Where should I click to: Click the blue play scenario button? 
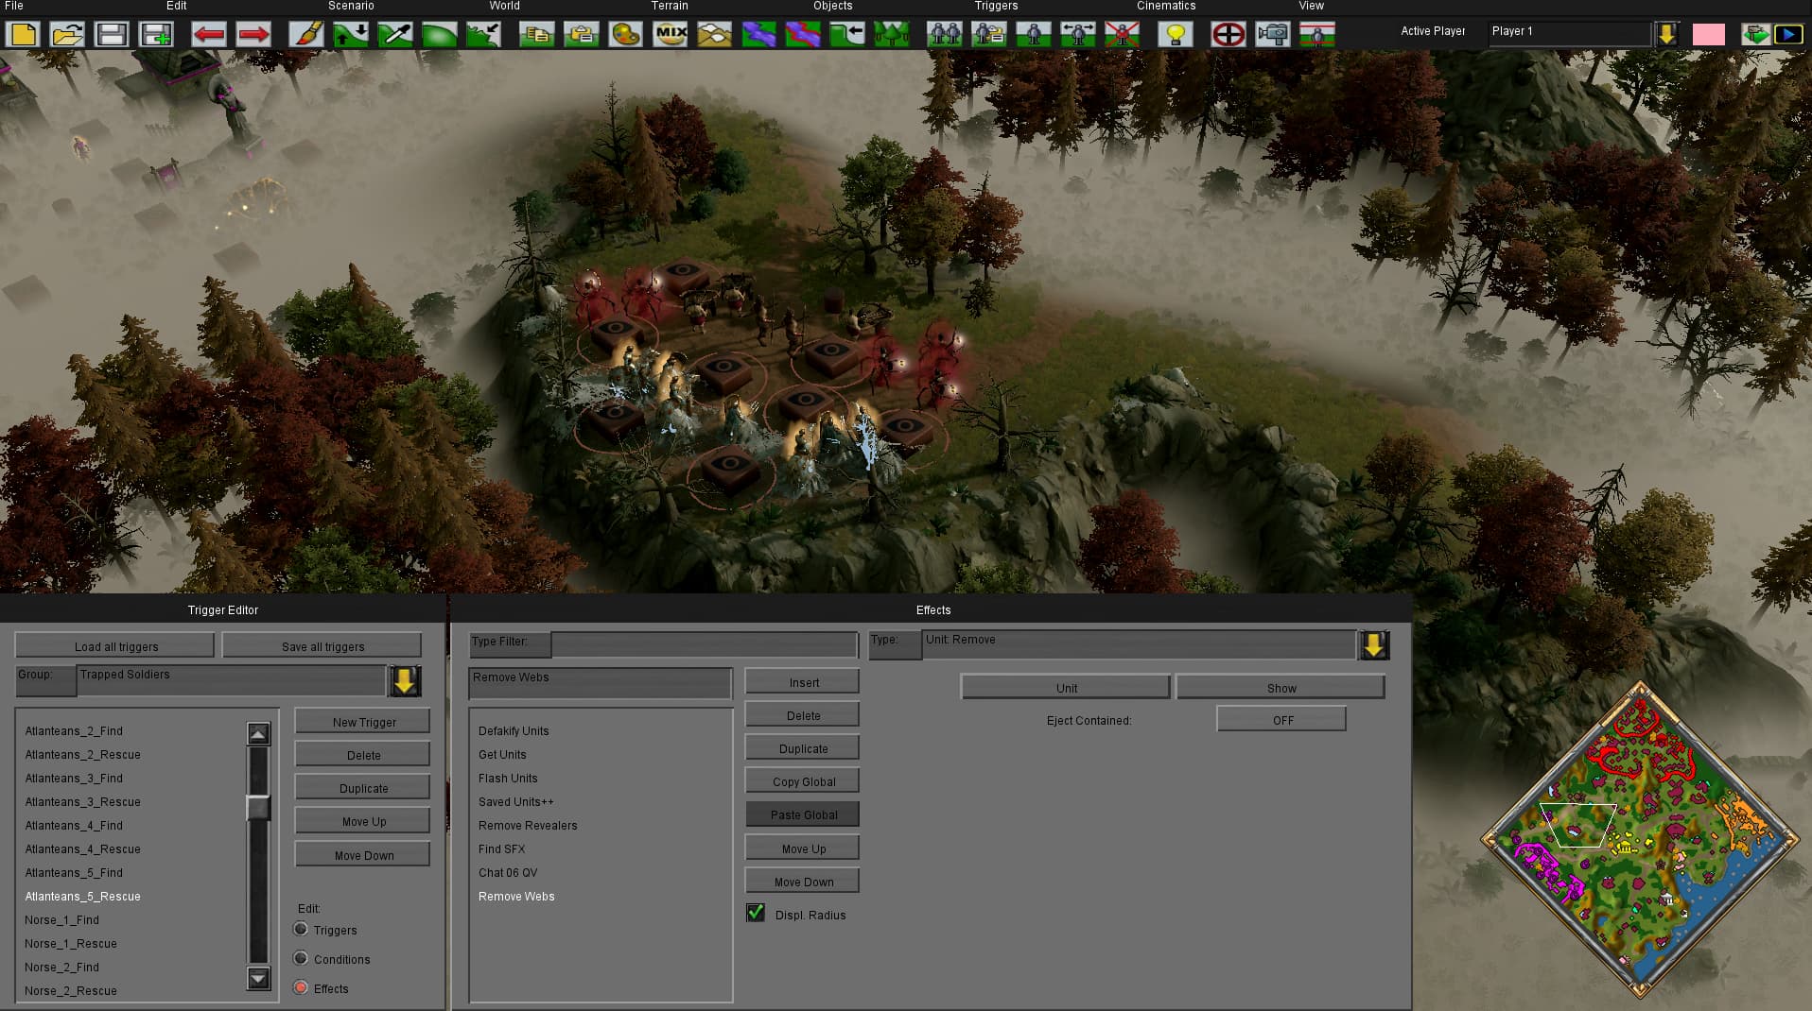pyautogui.click(x=1787, y=35)
